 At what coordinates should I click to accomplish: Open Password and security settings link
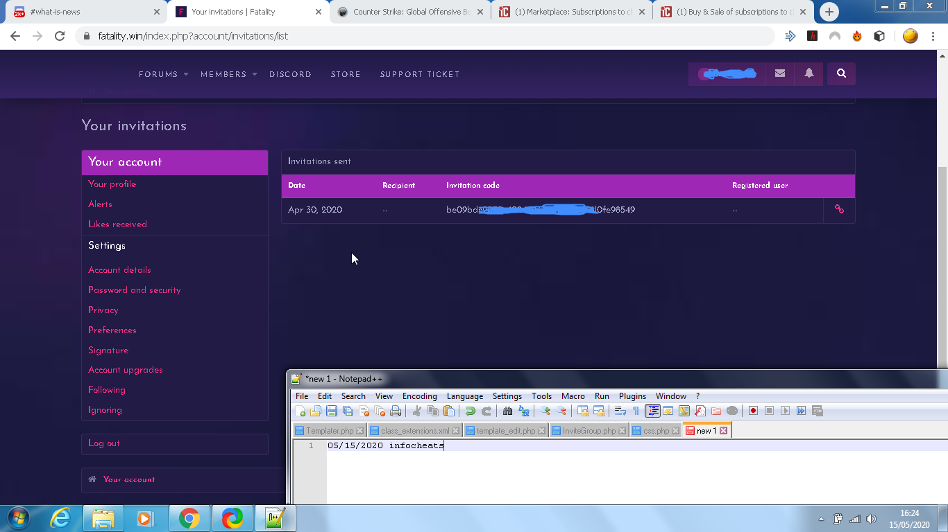pyautogui.click(x=134, y=290)
